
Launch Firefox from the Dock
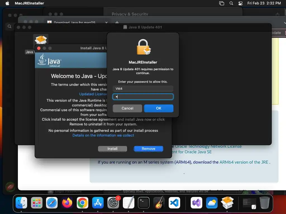67,203
